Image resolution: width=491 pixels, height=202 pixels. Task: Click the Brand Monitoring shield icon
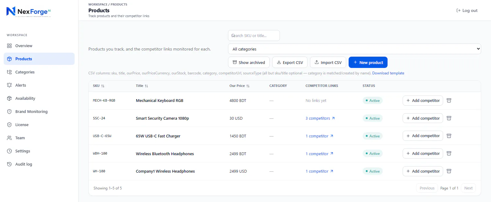9,112
